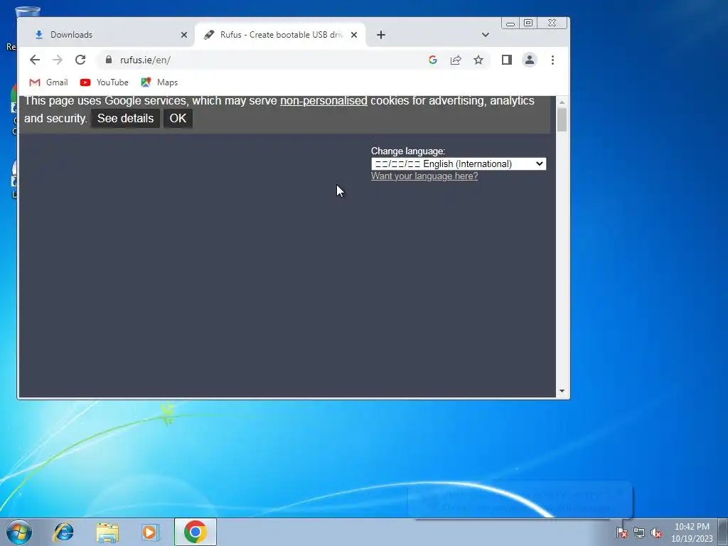Open the Change language dropdown
The height and width of the screenshot is (546, 728).
click(x=459, y=164)
